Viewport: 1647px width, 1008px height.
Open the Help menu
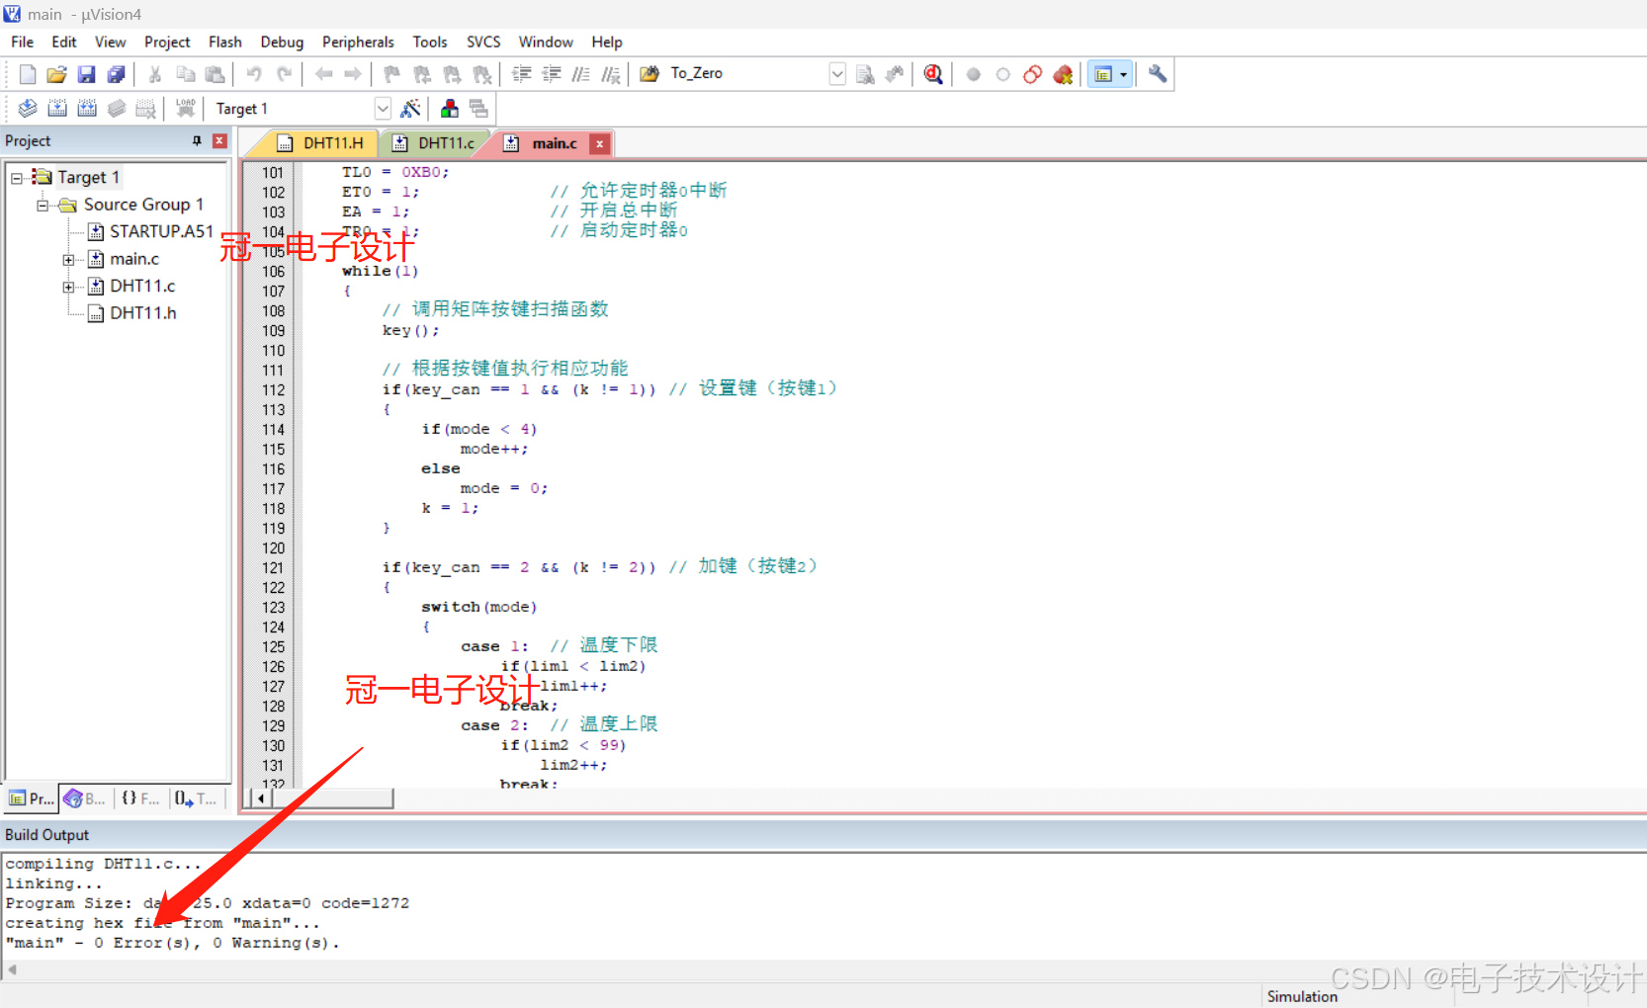tap(607, 42)
